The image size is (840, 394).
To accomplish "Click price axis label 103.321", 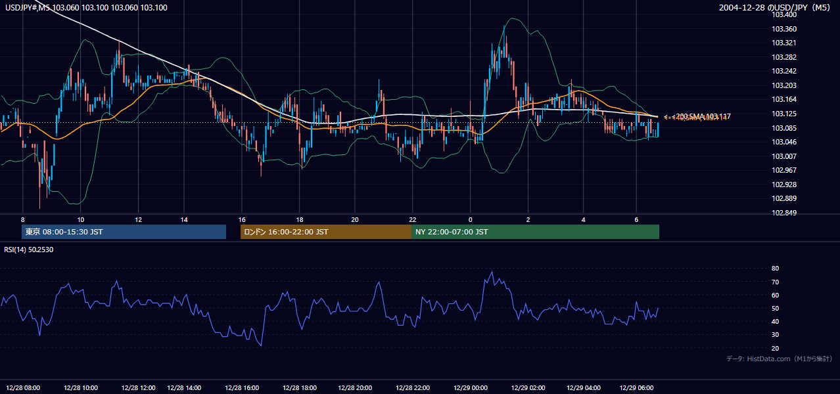I will click(784, 43).
